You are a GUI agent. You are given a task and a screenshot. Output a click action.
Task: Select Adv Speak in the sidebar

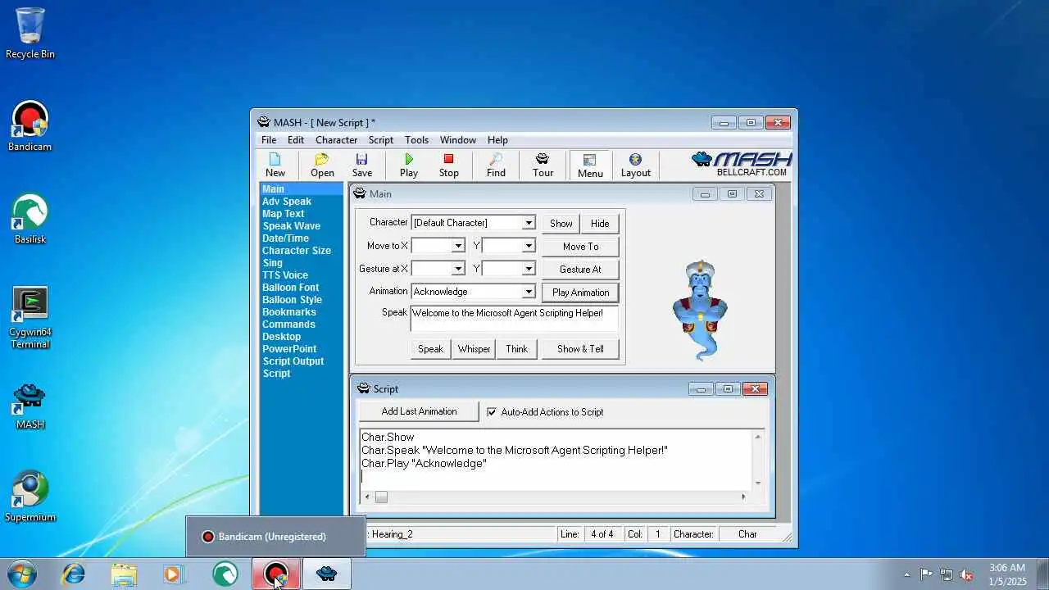[286, 202]
